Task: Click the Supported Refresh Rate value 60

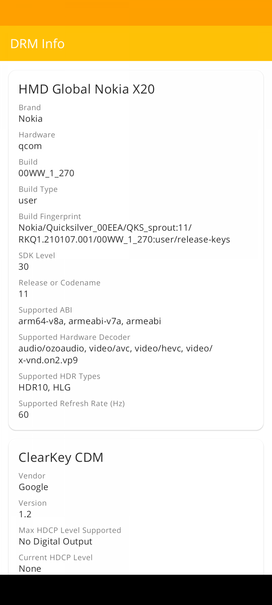Action: [x=24, y=414]
